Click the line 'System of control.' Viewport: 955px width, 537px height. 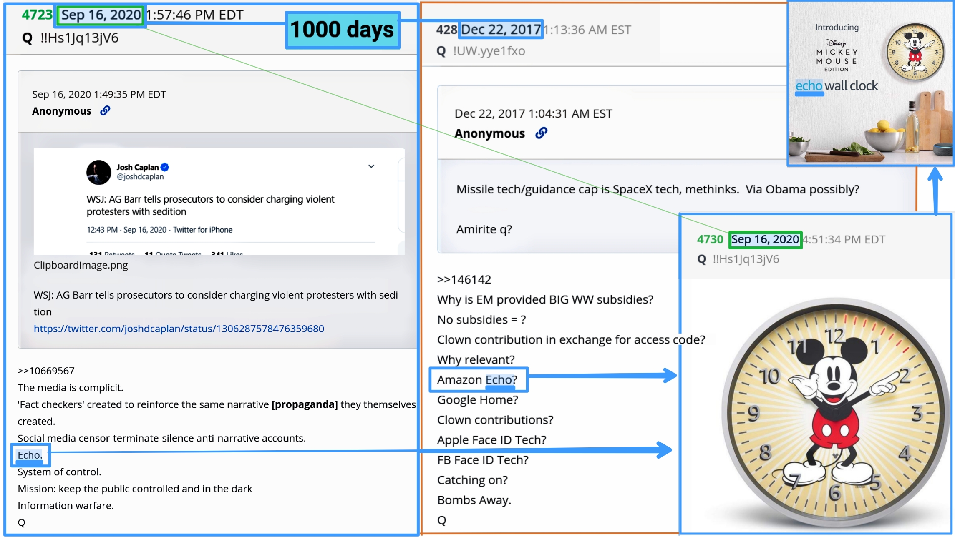click(x=59, y=472)
